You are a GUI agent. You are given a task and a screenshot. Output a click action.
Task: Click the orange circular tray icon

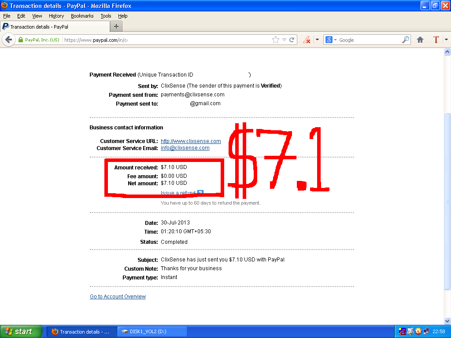point(418,331)
